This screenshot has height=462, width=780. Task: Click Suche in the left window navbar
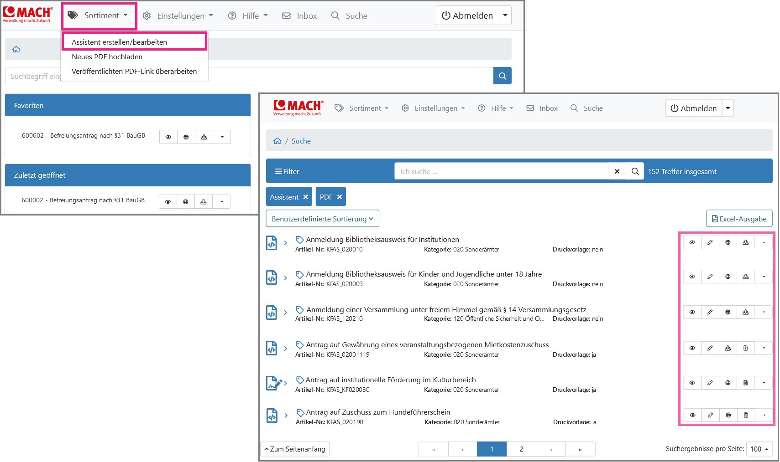tap(349, 16)
